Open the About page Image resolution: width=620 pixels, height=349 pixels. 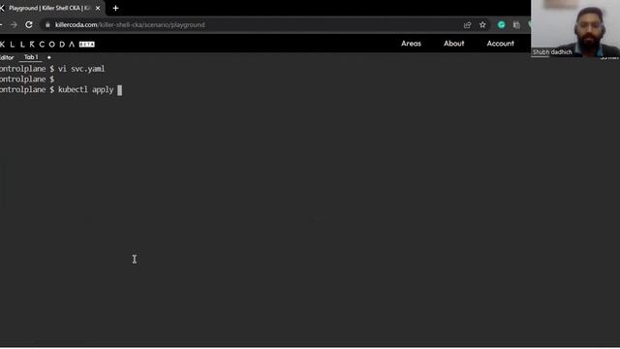click(x=453, y=44)
